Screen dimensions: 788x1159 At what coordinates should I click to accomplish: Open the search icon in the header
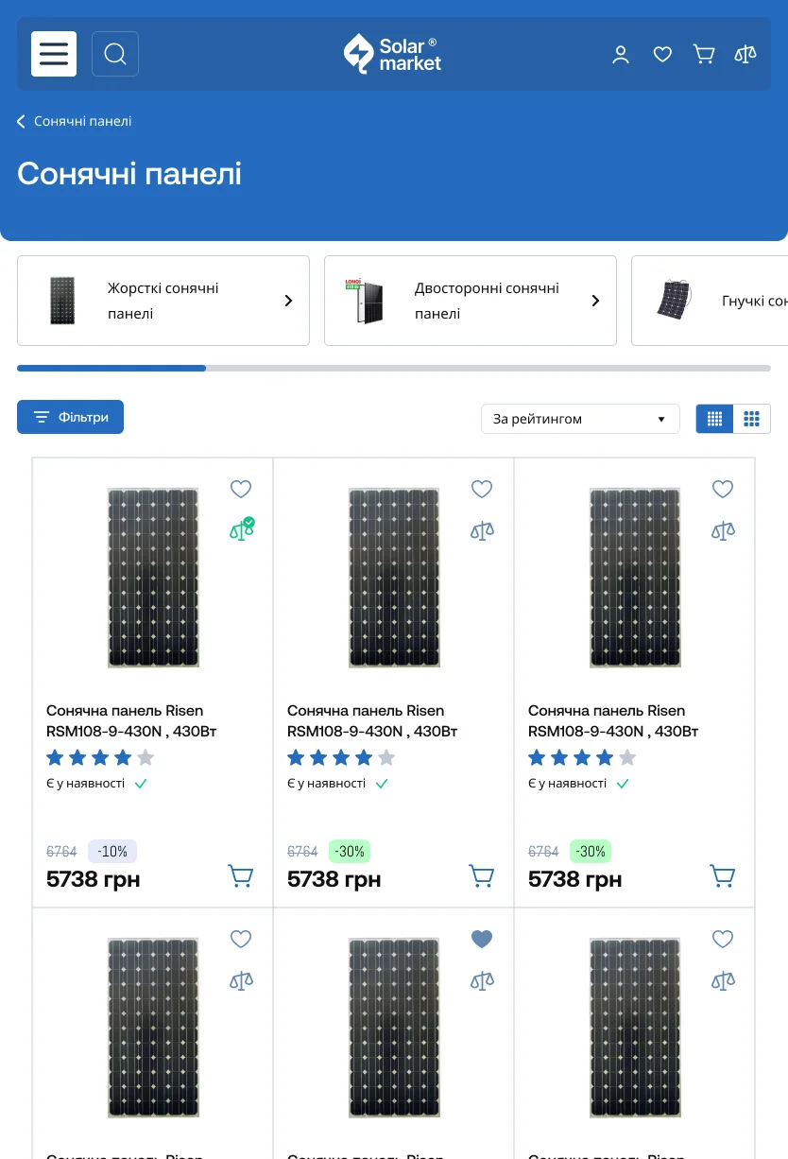[x=115, y=54]
